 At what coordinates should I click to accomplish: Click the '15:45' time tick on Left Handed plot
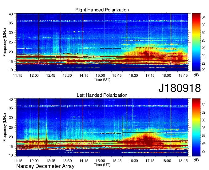[117, 161]
